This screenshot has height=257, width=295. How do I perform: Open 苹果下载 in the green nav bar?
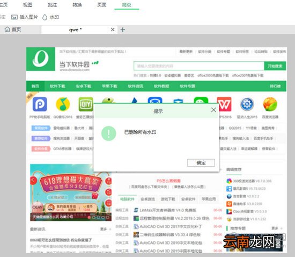(x=109, y=86)
